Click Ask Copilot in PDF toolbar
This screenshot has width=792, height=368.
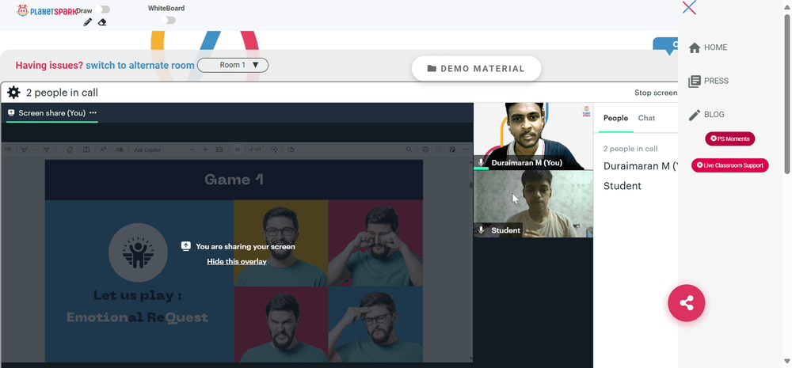(x=147, y=150)
